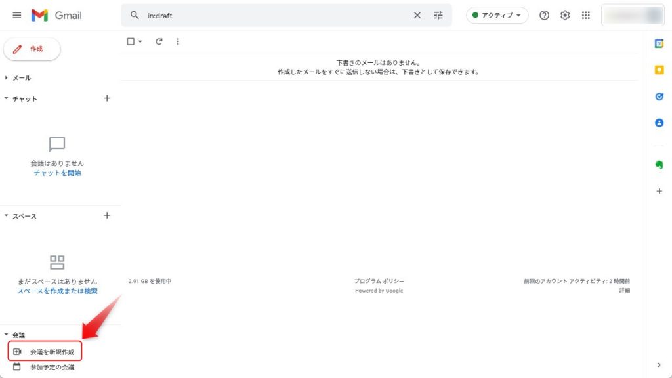Open Google Tasks side panel icon
Screen dimensions: 672x378
tap(659, 96)
